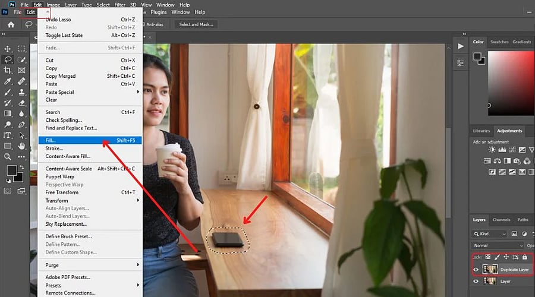This screenshot has height=297, width=535.
Task: Select the Eraser tool
Action: click(21, 103)
